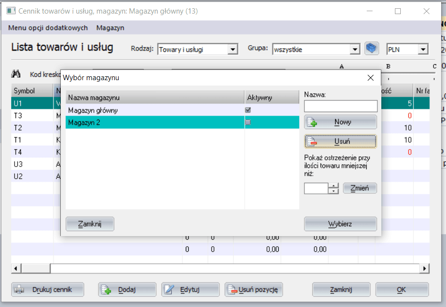Click the Nowy button to add a warehouse
Viewport: 446px width, 307px height.
click(x=340, y=122)
